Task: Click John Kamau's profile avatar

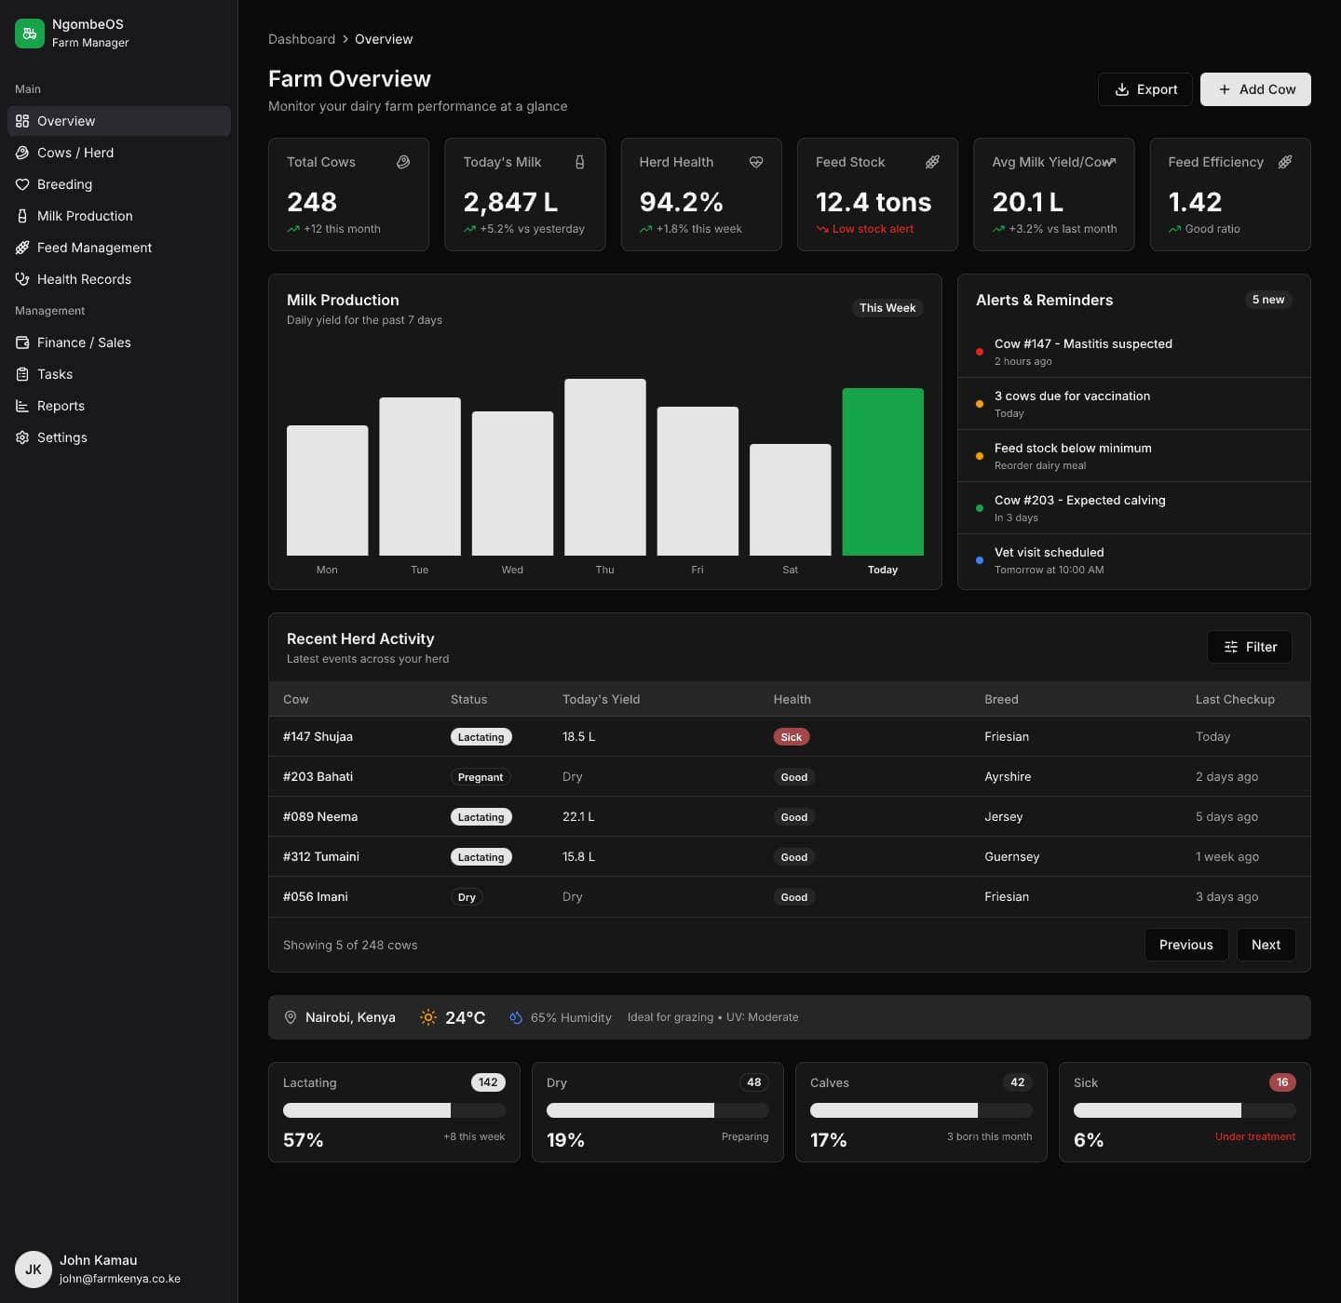Action: point(34,1269)
